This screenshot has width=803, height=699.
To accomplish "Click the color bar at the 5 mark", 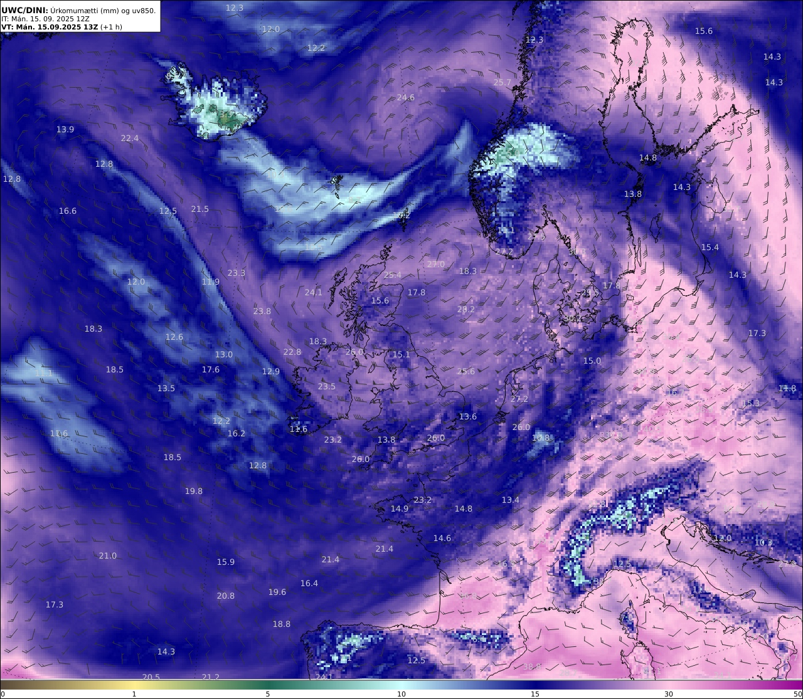I will click(268, 684).
